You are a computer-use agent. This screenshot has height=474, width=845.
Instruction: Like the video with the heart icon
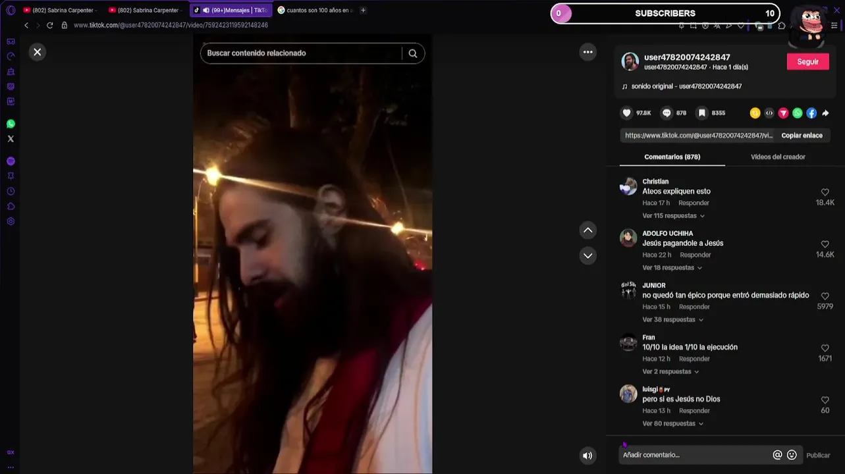[x=626, y=113]
